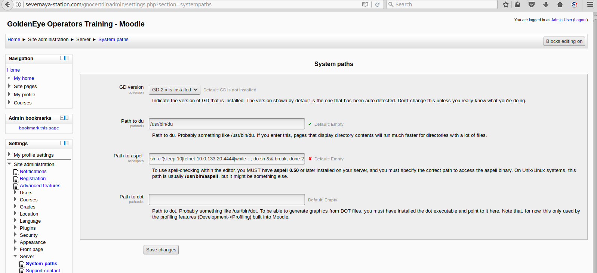Go to the browser home page icon
Image resolution: width=597 pixels, height=273 pixels.
(x=560, y=4)
